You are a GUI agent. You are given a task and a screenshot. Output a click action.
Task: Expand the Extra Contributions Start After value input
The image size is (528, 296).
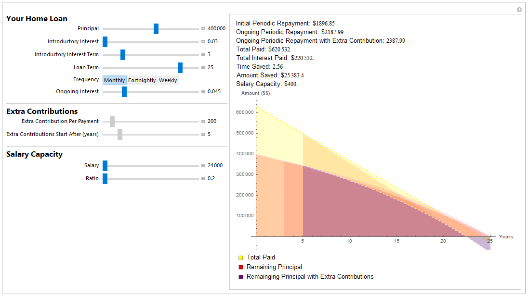[x=203, y=135]
